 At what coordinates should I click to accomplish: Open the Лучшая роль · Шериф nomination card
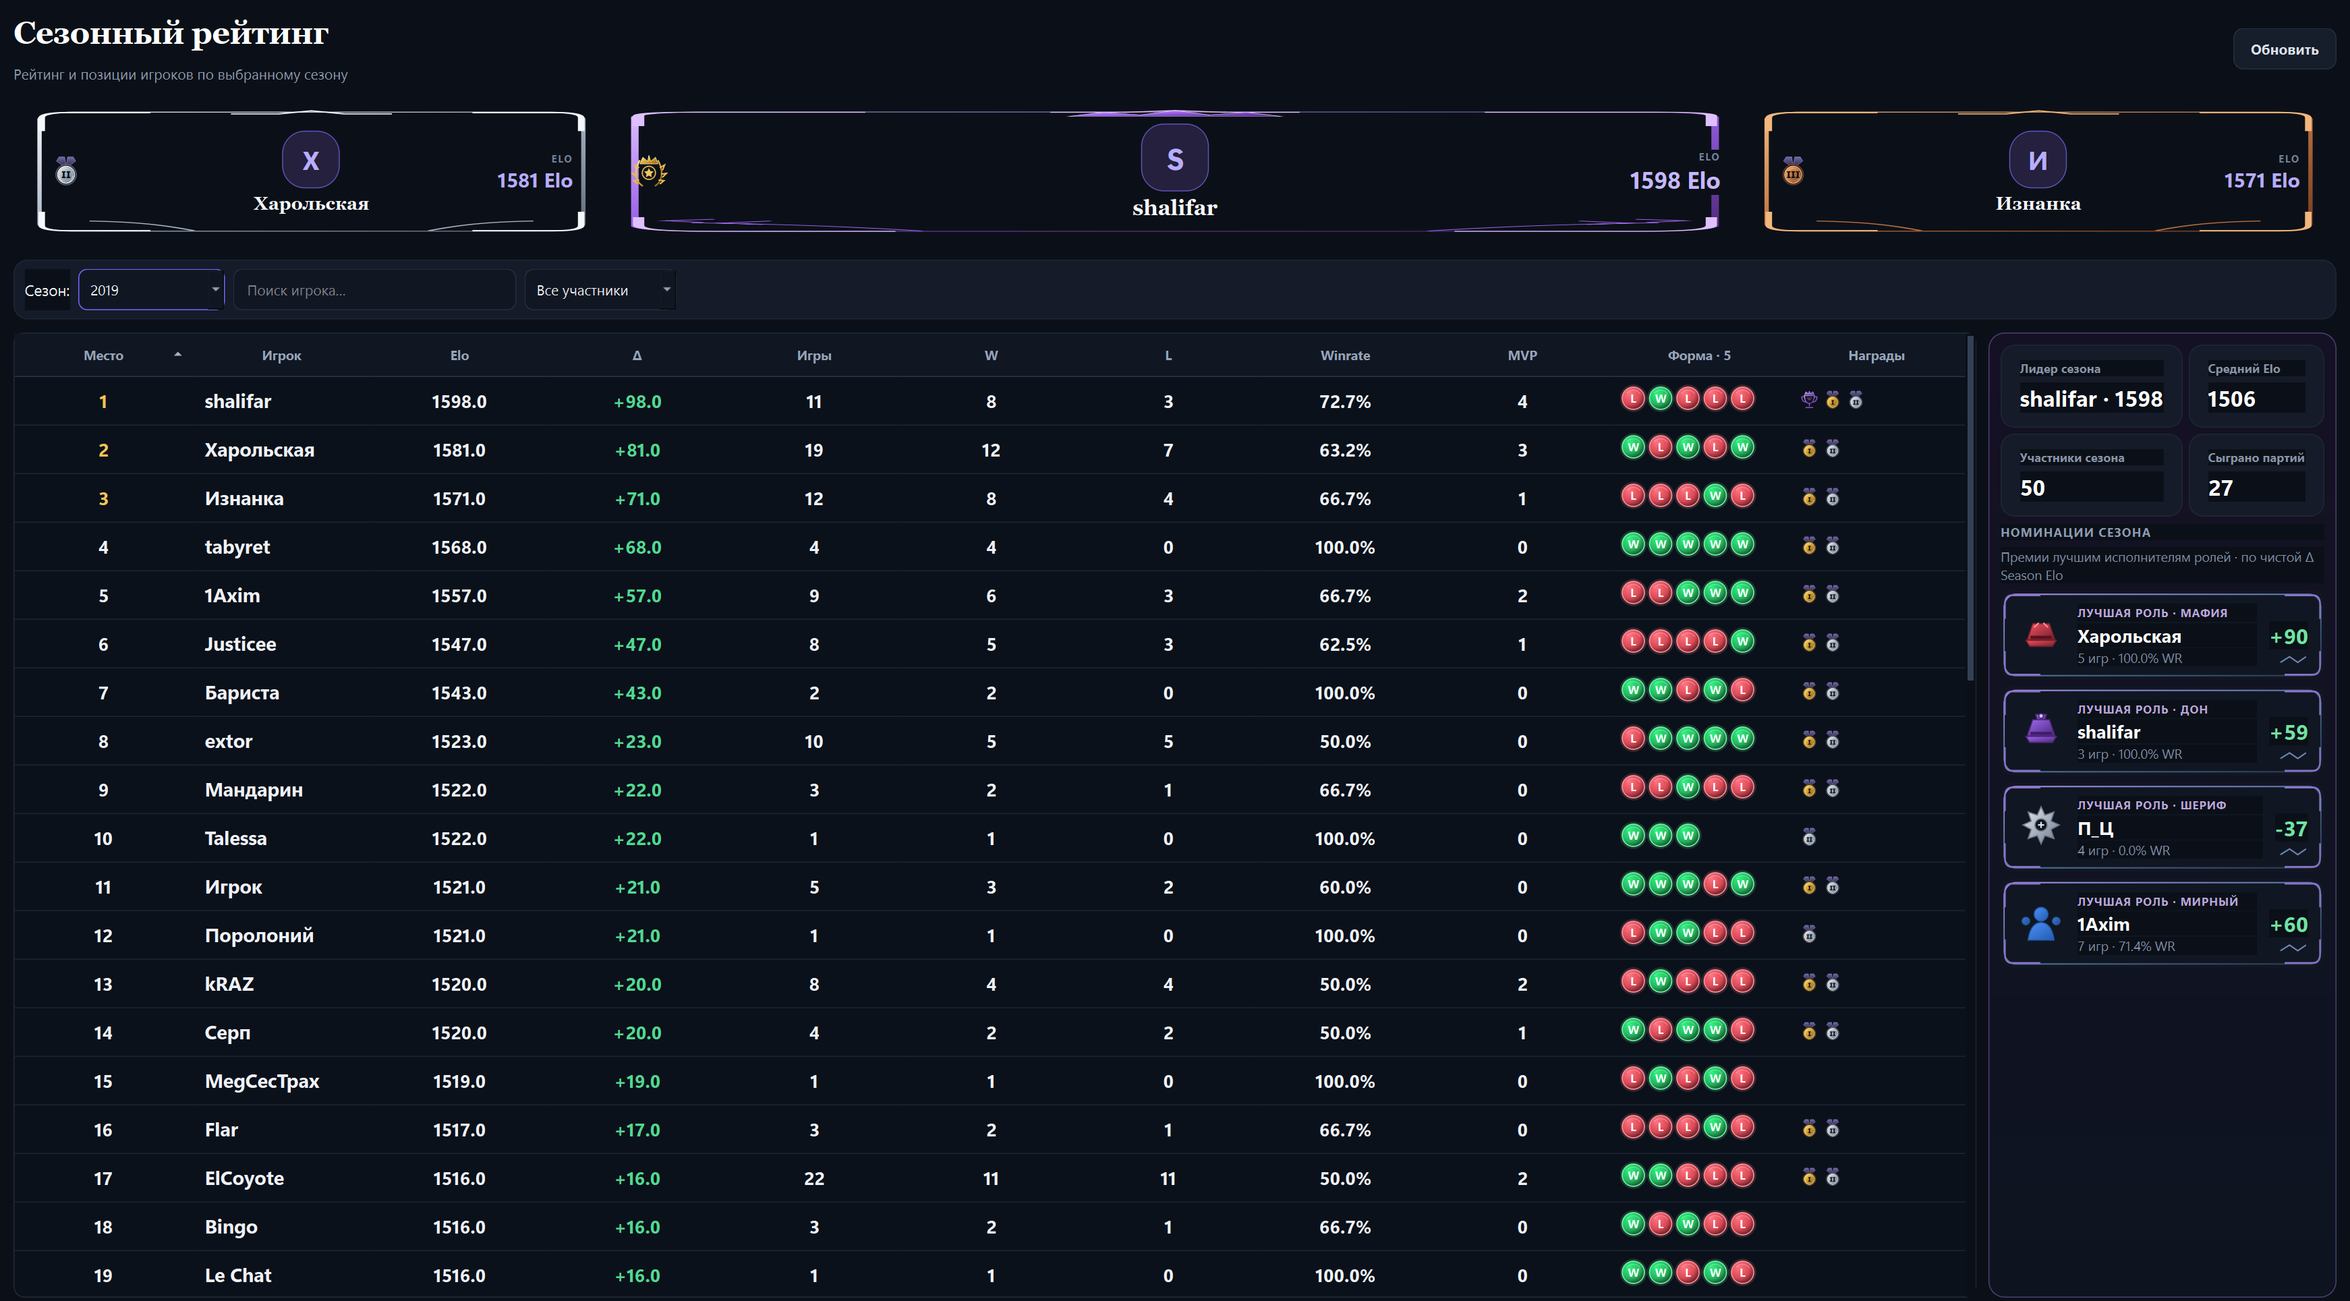2161,828
